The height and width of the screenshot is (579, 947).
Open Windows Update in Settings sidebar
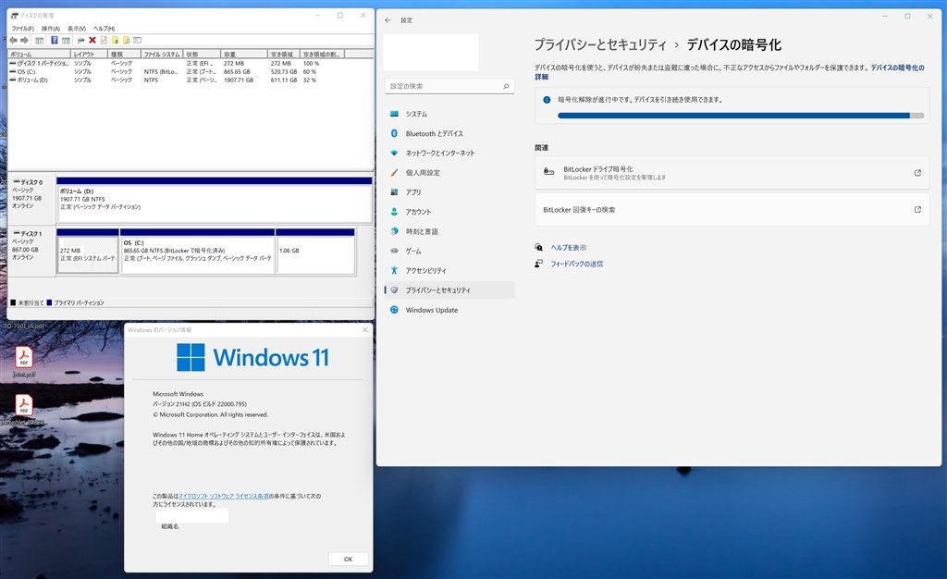(449, 310)
